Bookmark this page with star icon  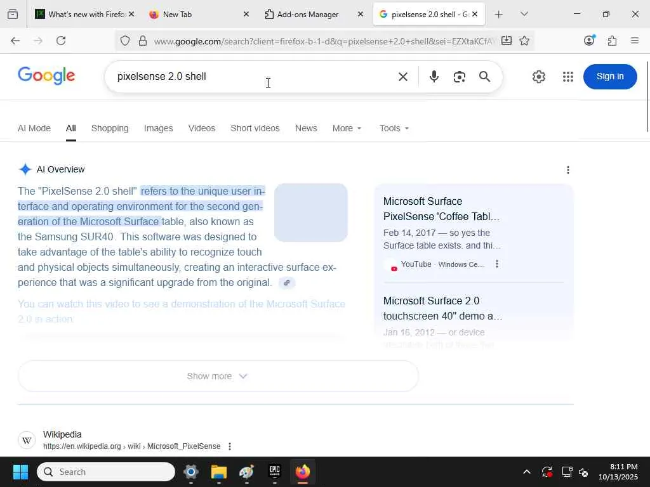point(524,41)
